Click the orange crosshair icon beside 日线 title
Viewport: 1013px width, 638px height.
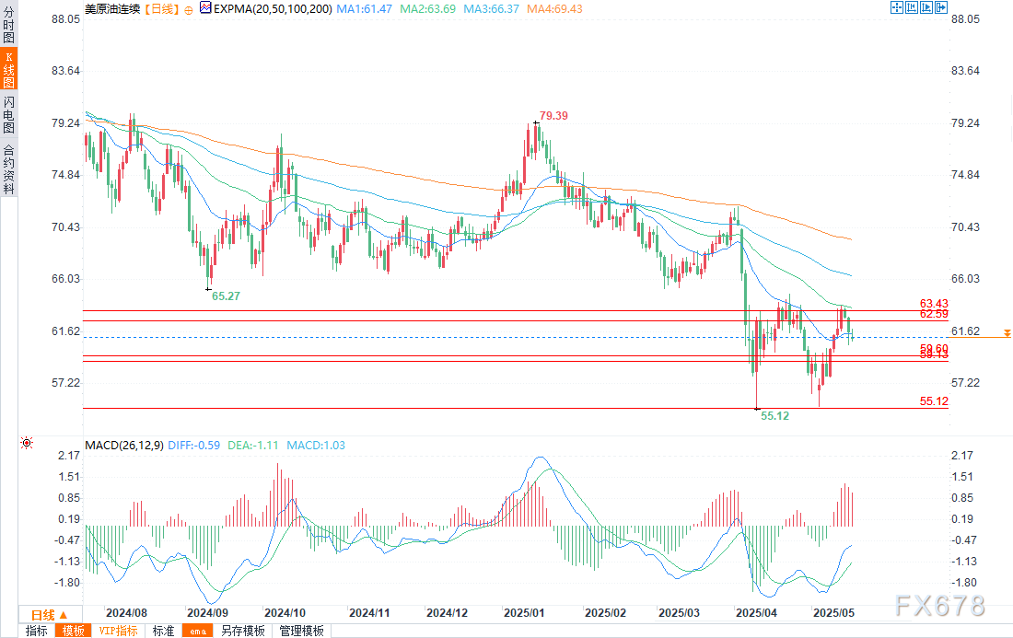tap(188, 8)
